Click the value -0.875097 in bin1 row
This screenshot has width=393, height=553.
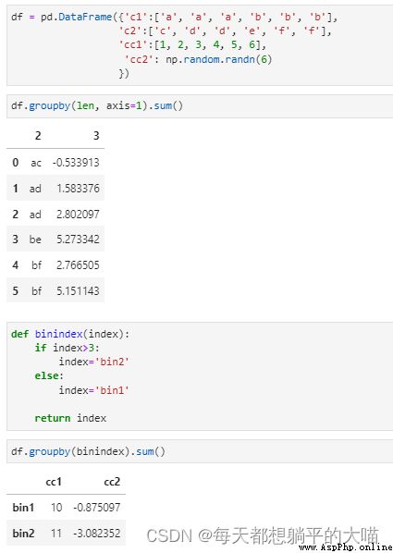(97, 508)
